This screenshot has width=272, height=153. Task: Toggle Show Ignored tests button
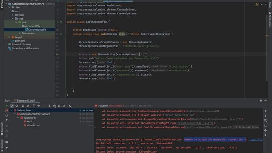click(x=17, y=106)
